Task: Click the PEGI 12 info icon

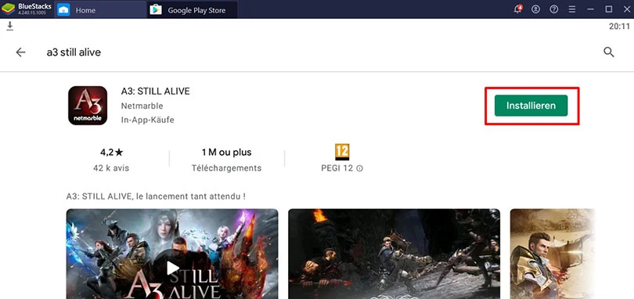Action: pos(359,168)
